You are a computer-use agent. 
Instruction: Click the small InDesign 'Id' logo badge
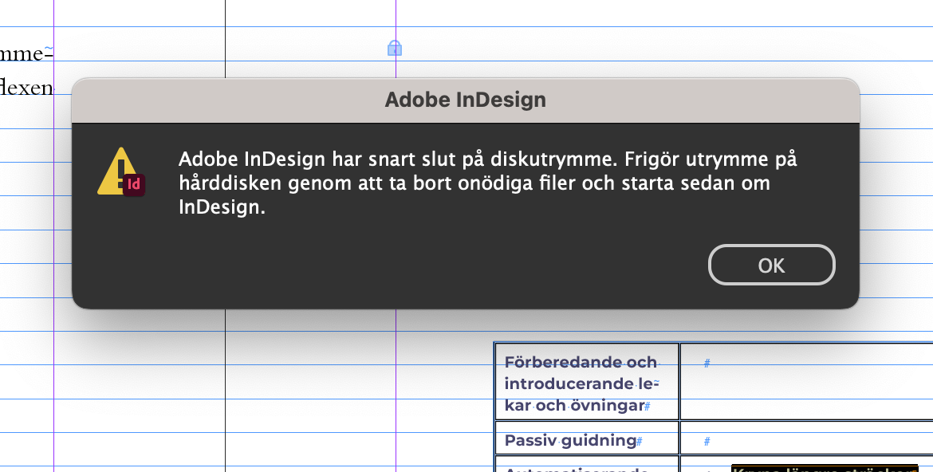click(x=132, y=185)
